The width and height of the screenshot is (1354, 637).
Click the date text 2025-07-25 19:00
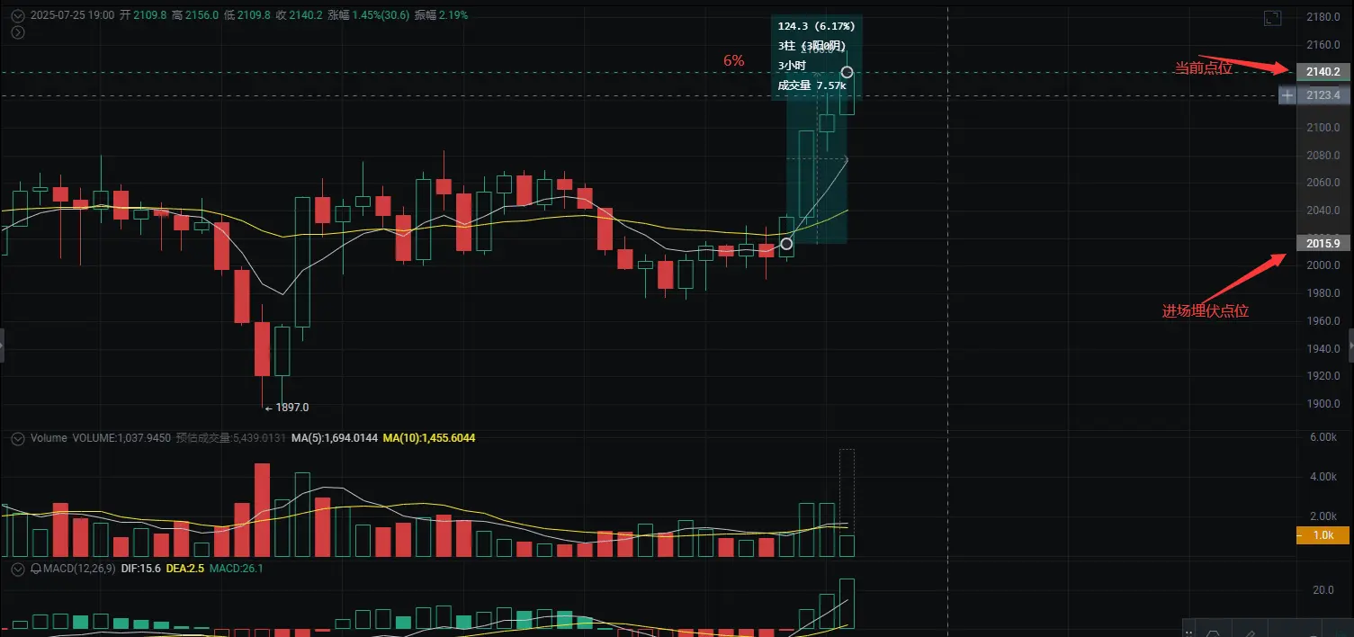point(72,15)
